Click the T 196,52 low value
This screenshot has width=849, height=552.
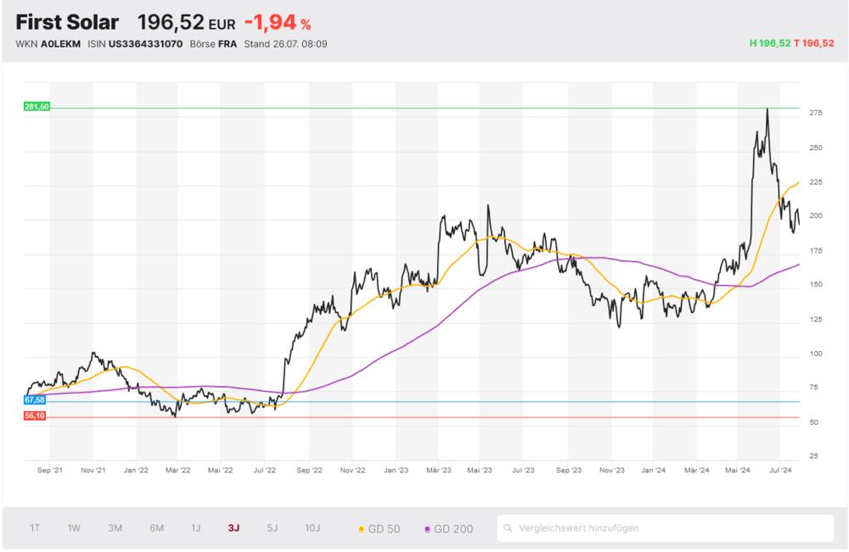[814, 43]
